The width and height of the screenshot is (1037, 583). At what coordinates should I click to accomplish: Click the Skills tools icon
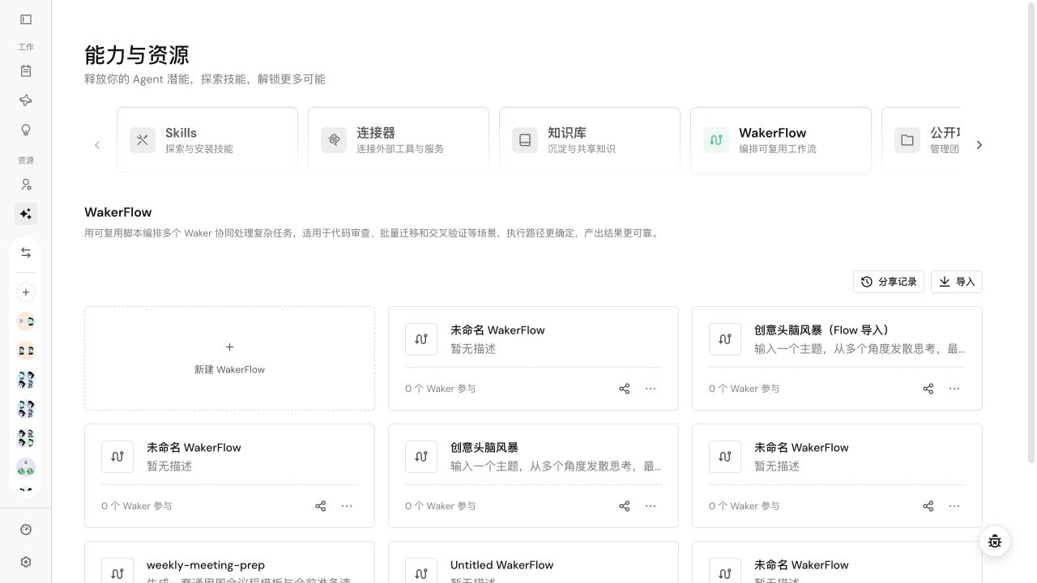tap(143, 140)
